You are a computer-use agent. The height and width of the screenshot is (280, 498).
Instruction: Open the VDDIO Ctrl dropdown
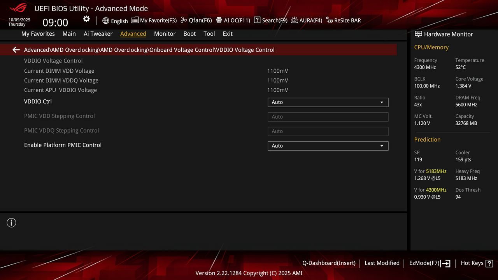tap(328, 102)
